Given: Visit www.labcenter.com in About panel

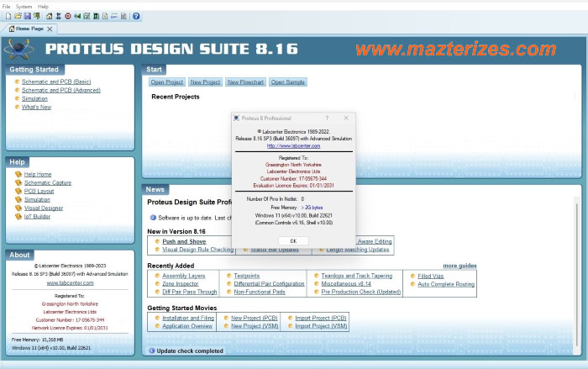Looking at the screenshot, I should tap(70, 282).
